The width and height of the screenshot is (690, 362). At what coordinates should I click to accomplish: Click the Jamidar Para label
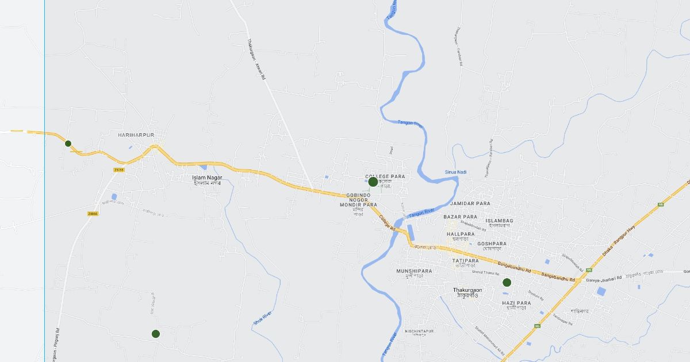470,203
